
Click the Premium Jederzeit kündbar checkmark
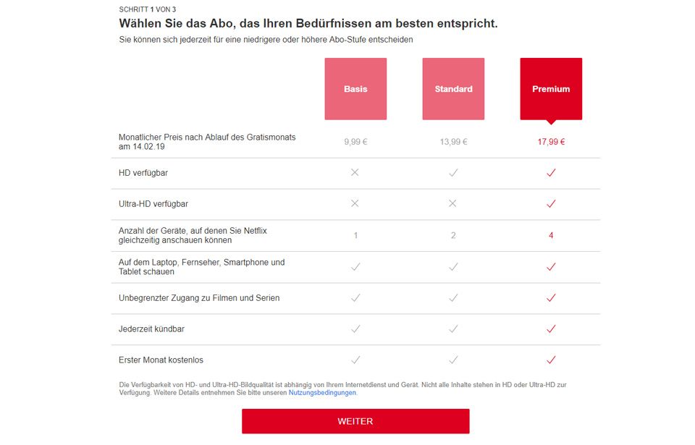coord(551,329)
